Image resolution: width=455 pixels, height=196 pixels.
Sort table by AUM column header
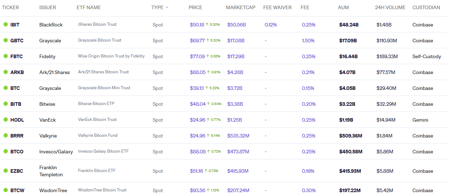pos(343,7)
